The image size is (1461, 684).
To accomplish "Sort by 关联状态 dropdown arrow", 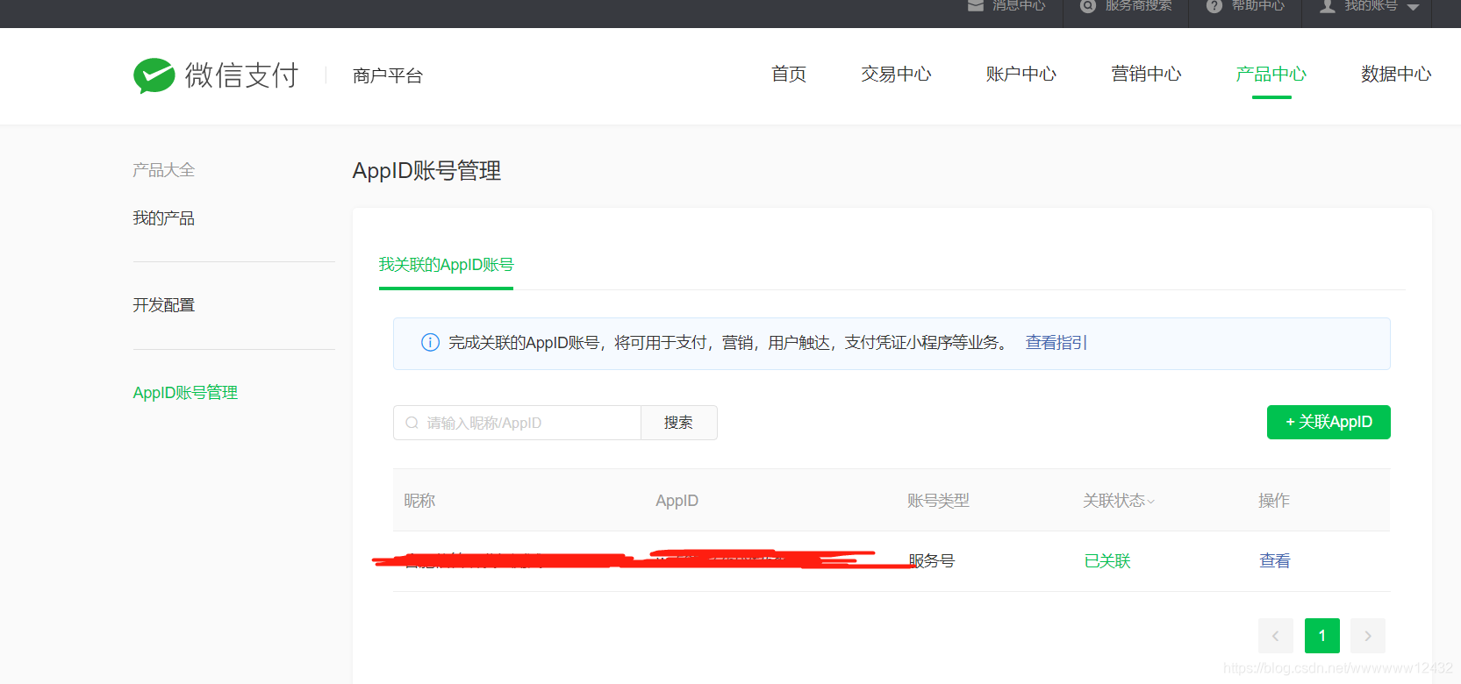I will tap(1151, 502).
